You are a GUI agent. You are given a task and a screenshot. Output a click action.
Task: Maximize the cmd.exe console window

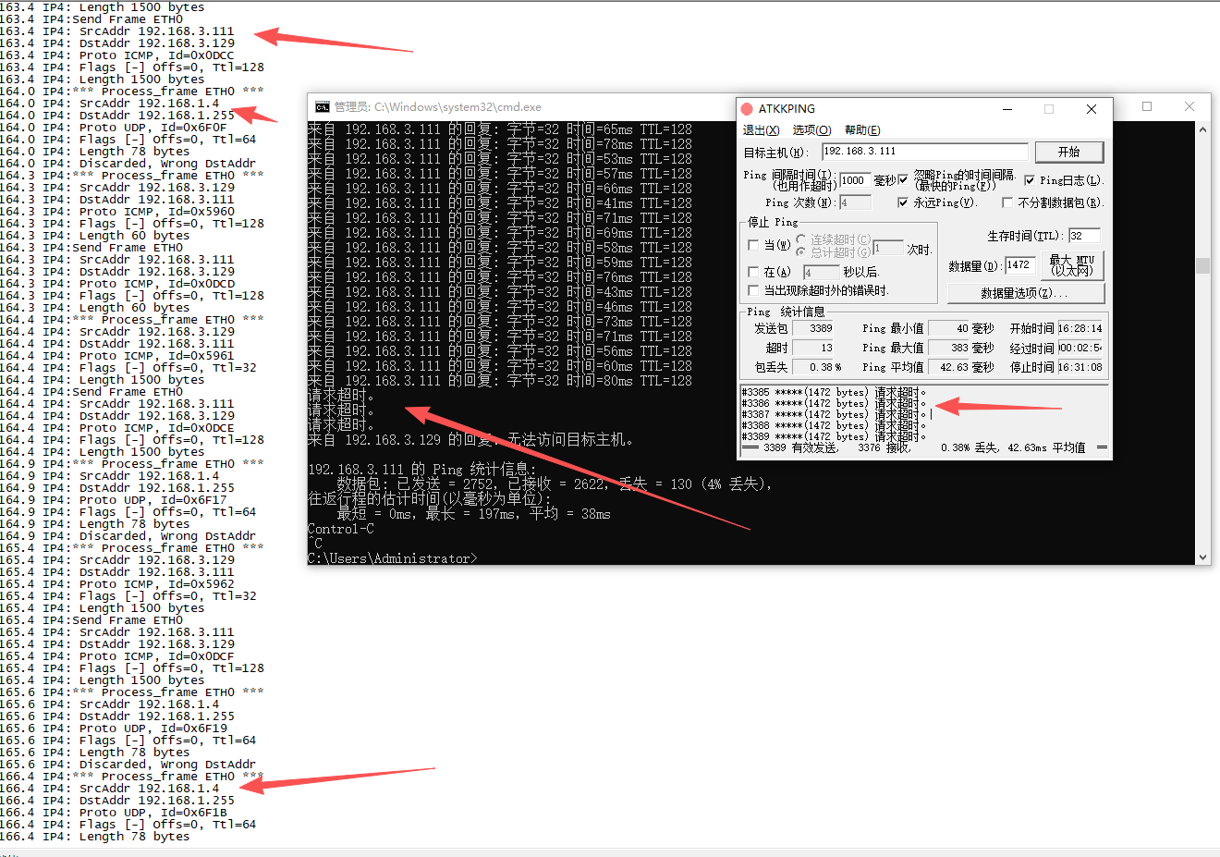pyautogui.click(x=1147, y=106)
